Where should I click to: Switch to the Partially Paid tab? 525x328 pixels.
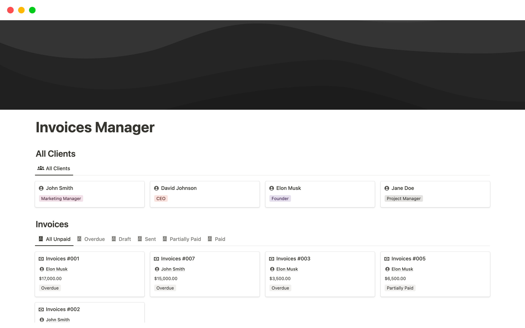(185, 239)
